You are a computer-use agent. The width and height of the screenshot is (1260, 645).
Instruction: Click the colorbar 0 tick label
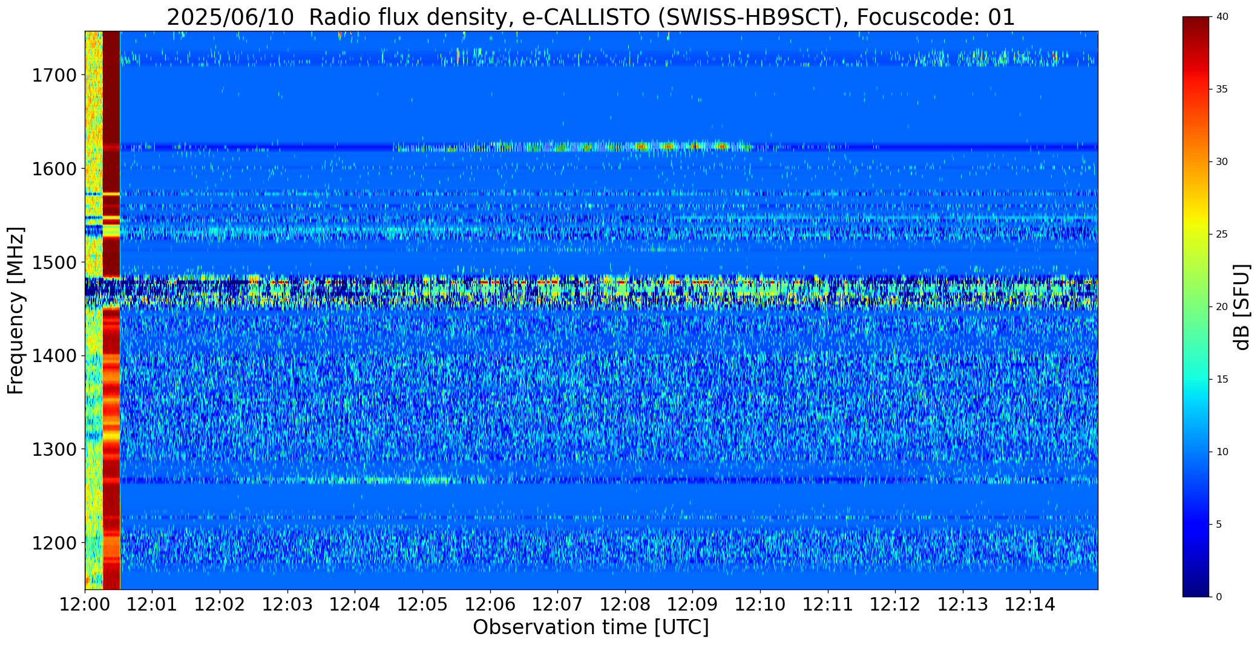pyautogui.click(x=1219, y=597)
